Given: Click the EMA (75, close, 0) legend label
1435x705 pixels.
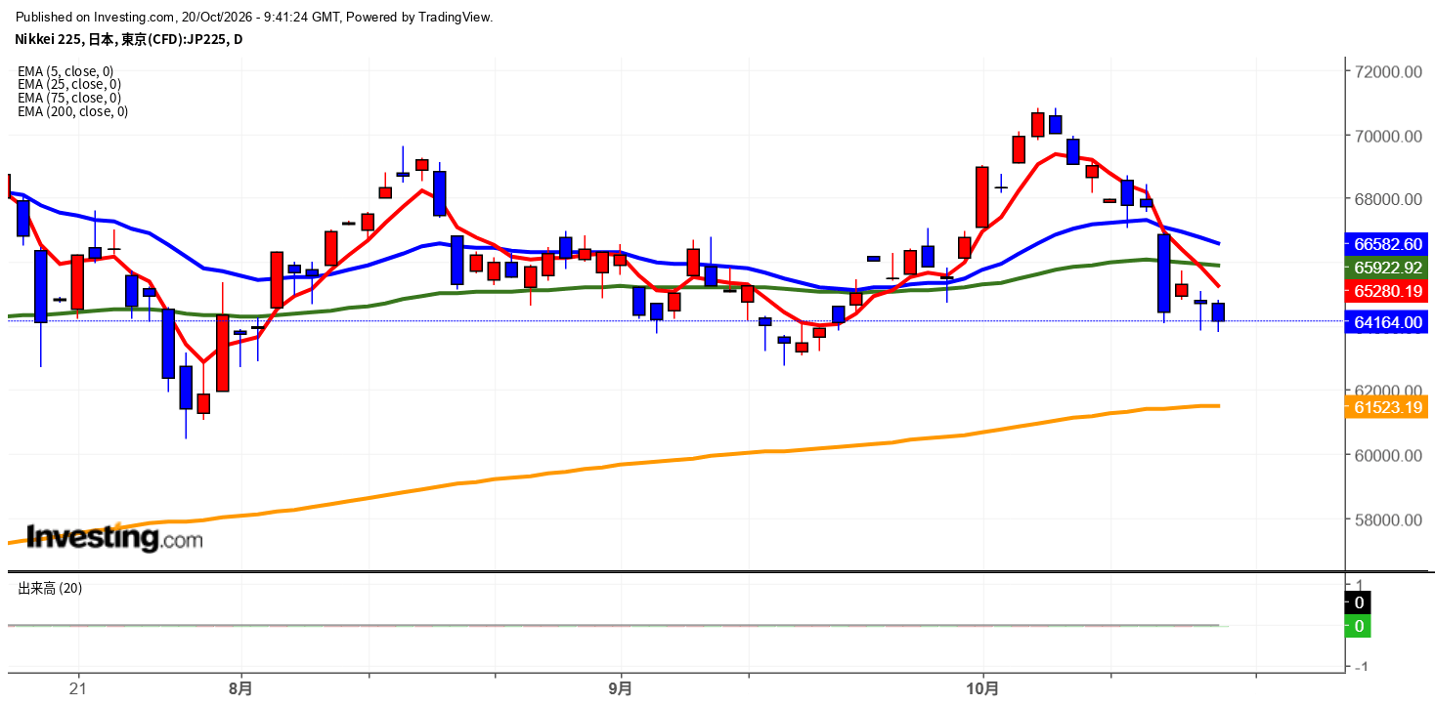Looking at the screenshot, I should [69, 98].
